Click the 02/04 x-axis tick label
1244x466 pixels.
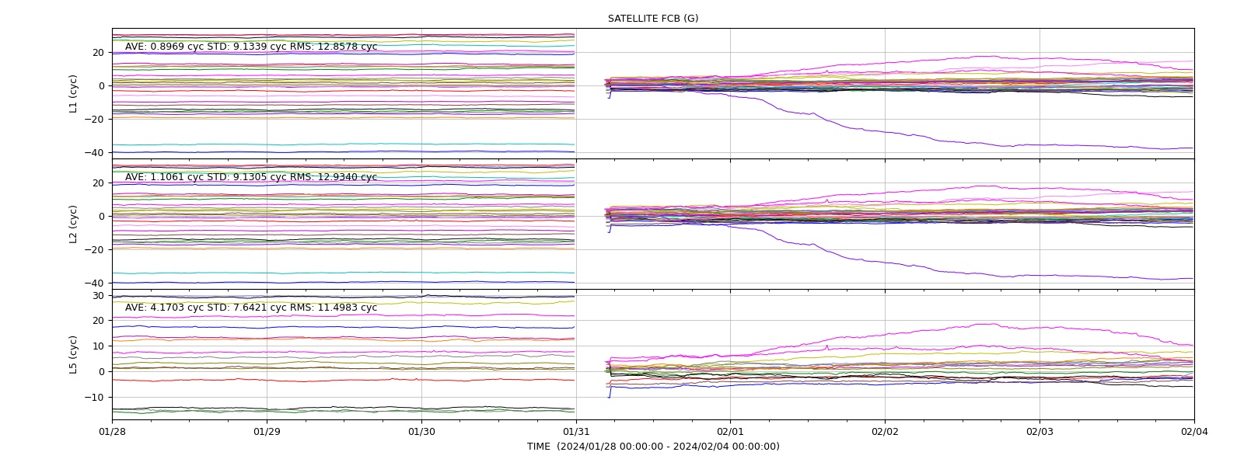pyautogui.click(x=1194, y=431)
